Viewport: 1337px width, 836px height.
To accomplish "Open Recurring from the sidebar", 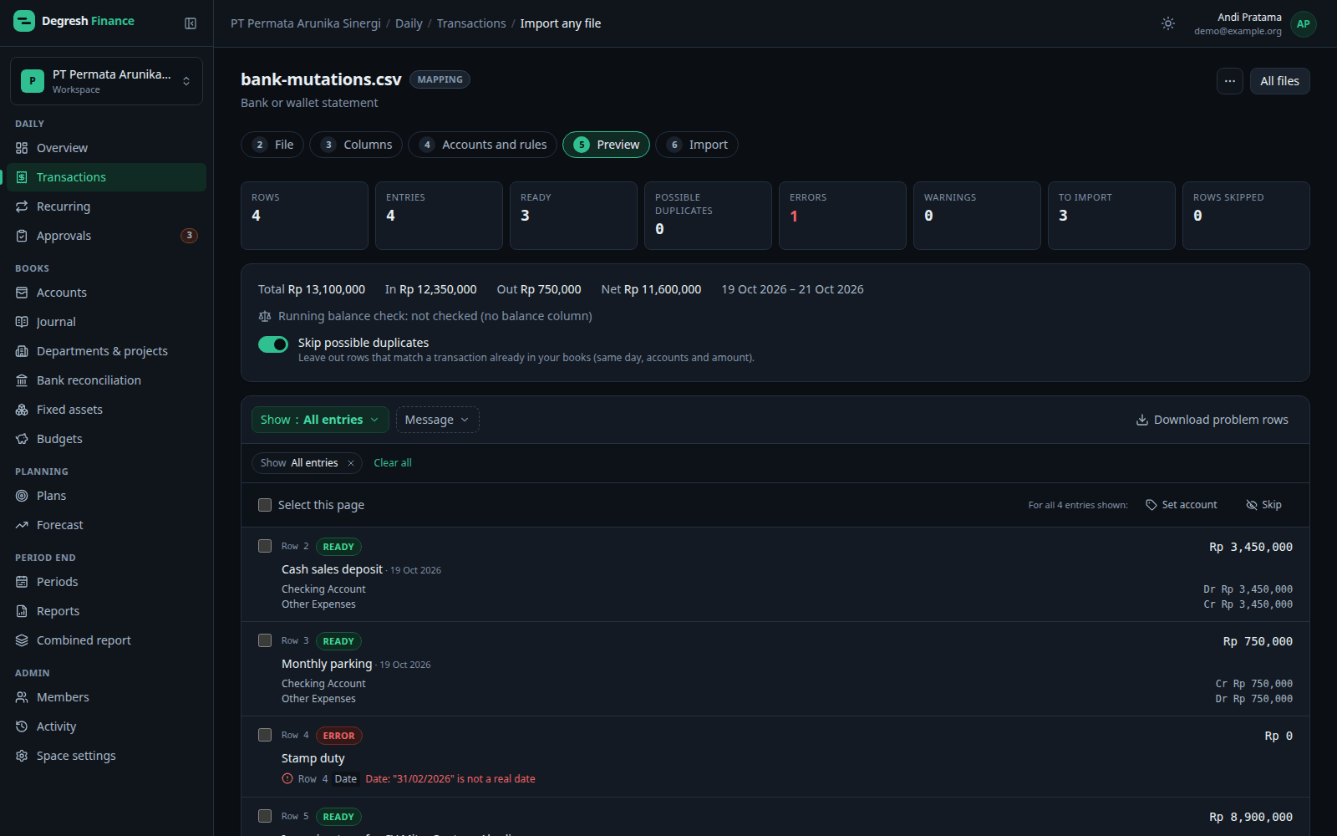I will coord(106,206).
